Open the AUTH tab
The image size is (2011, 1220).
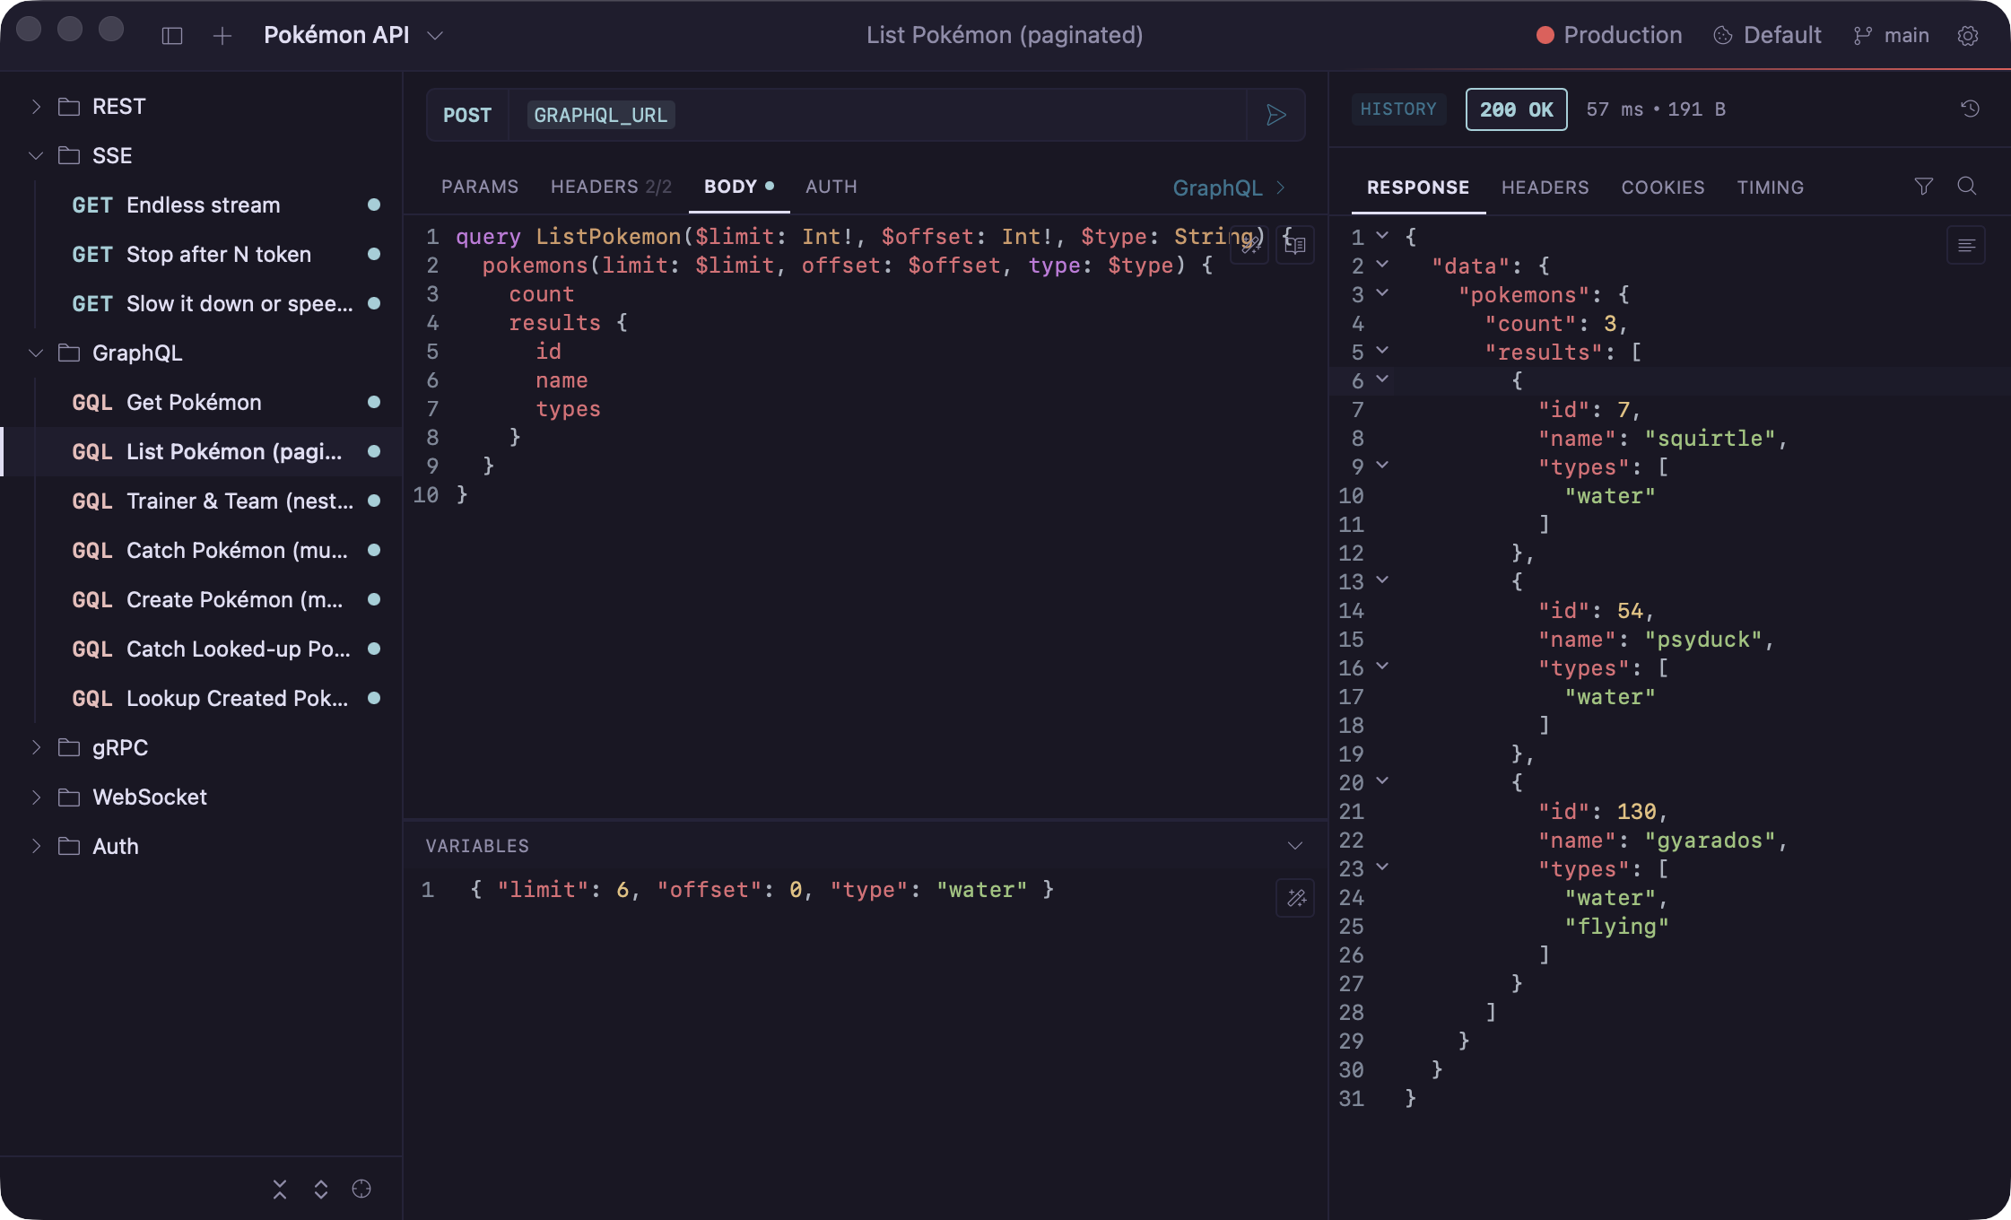pyautogui.click(x=831, y=187)
